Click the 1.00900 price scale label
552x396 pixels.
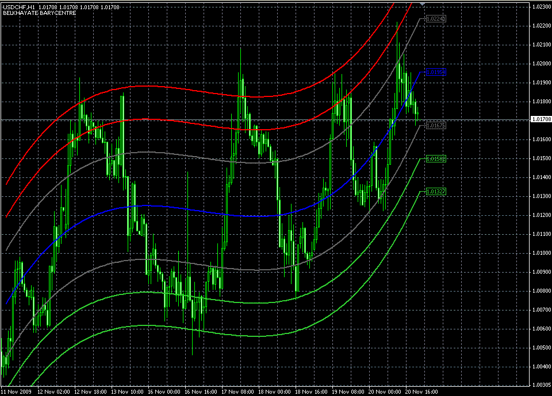click(x=542, y=272)
